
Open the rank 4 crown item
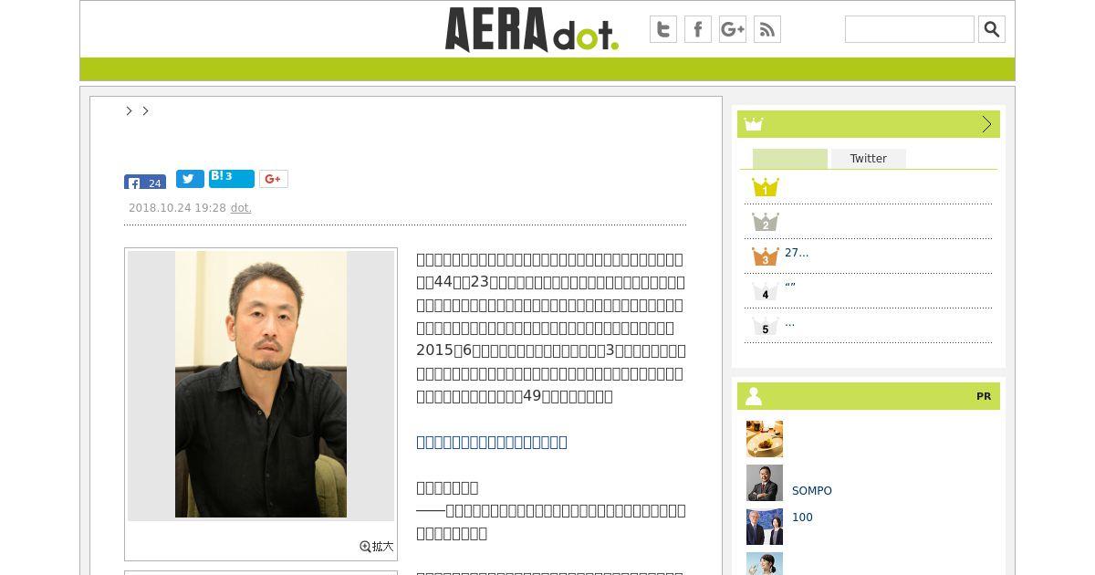click(x=765, y=291)
